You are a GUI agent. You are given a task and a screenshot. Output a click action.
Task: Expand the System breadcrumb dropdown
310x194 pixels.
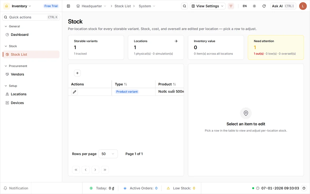click(154, 6)
